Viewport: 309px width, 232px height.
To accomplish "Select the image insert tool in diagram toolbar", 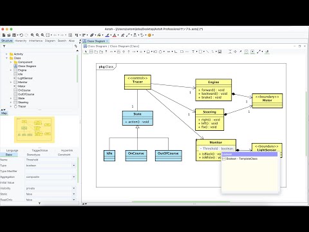I will point(220,52).
